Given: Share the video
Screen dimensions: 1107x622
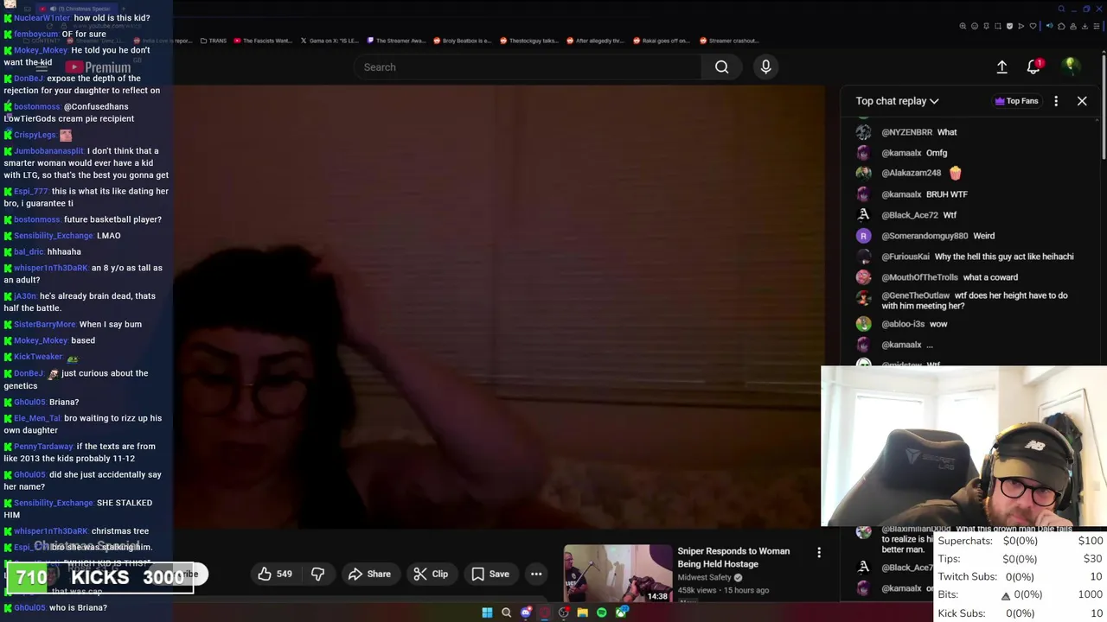Looking at the screenshot, I should click(x=369, y=574).
